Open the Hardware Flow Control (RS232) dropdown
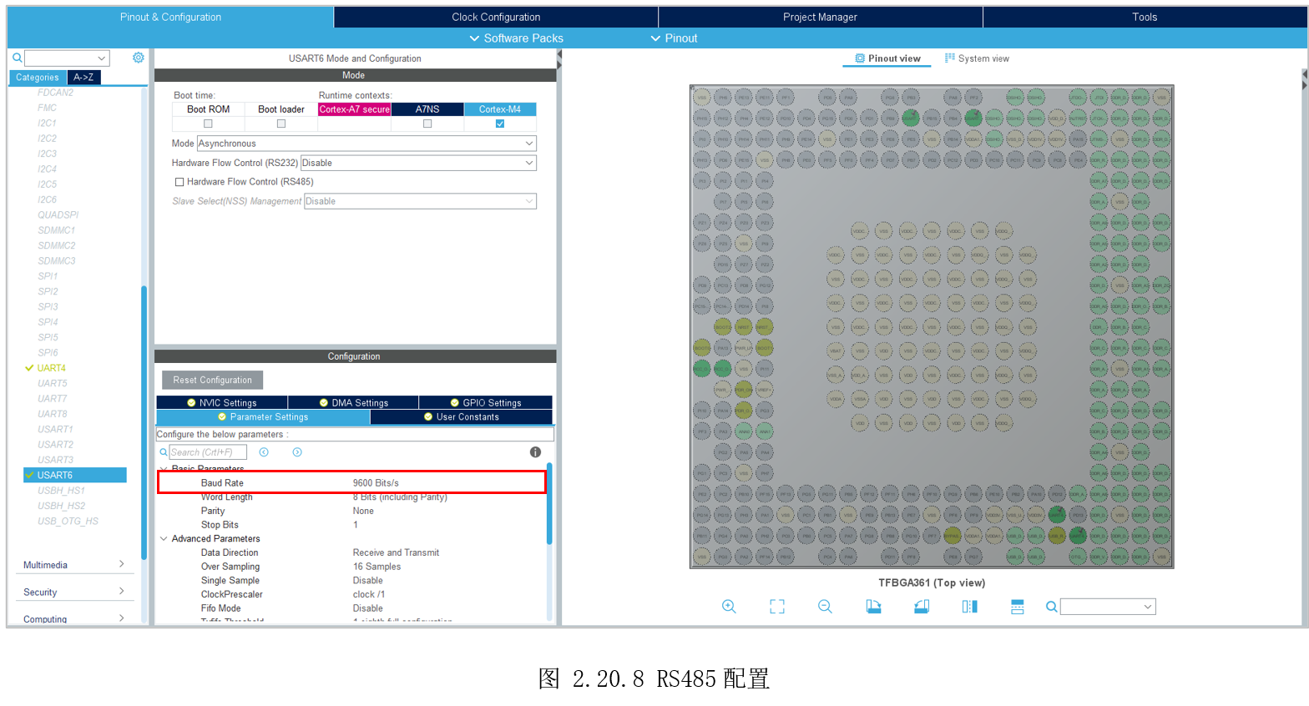 click(418, 163)
